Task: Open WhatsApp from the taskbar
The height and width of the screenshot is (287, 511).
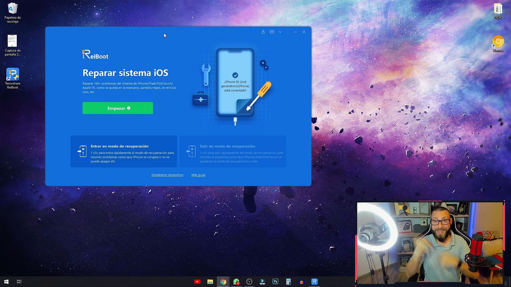Action: tap(236, 282)
